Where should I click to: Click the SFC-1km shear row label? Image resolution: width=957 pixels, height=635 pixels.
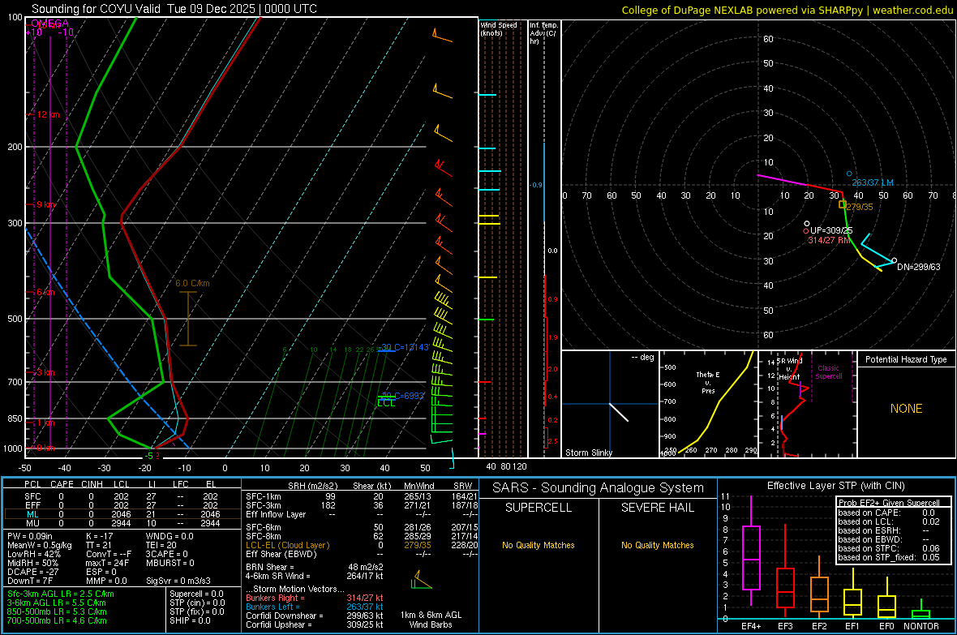[x=264, y=496]
